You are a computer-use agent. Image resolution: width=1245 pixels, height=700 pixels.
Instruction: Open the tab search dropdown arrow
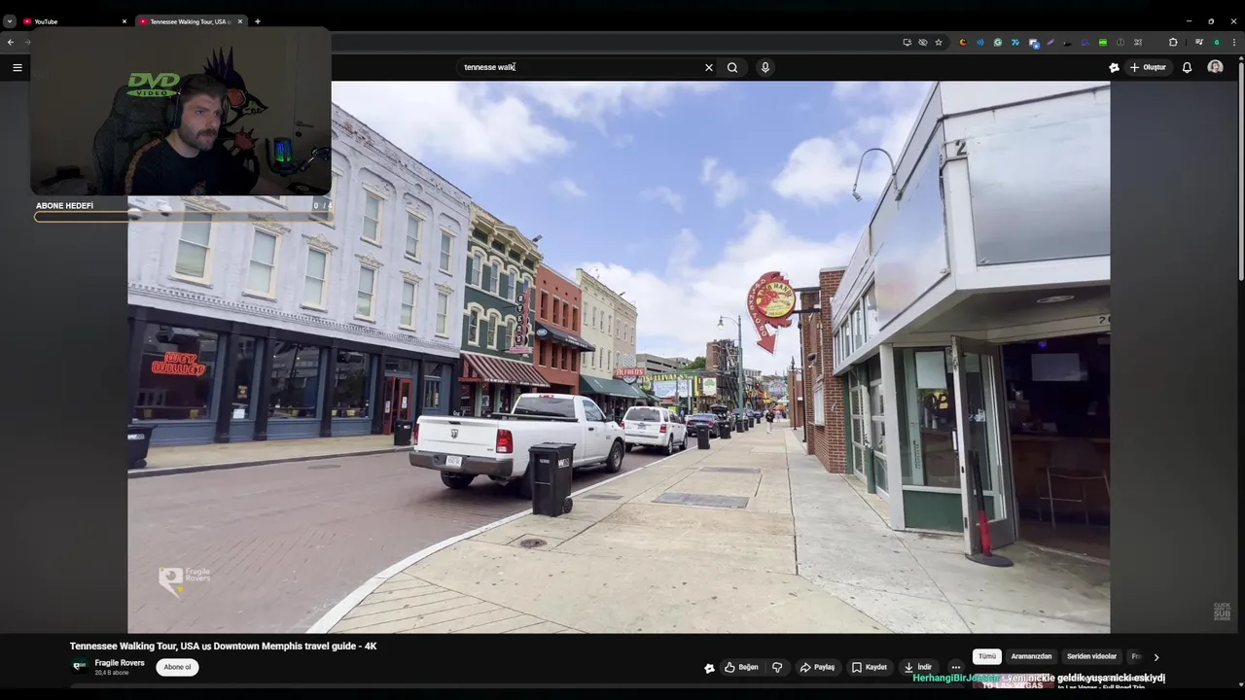[10, 21]
